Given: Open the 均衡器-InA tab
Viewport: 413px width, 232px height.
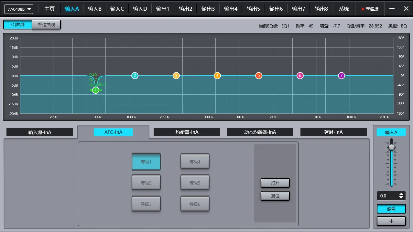Looking at the screenshot, I should click(x=187, y=132).
